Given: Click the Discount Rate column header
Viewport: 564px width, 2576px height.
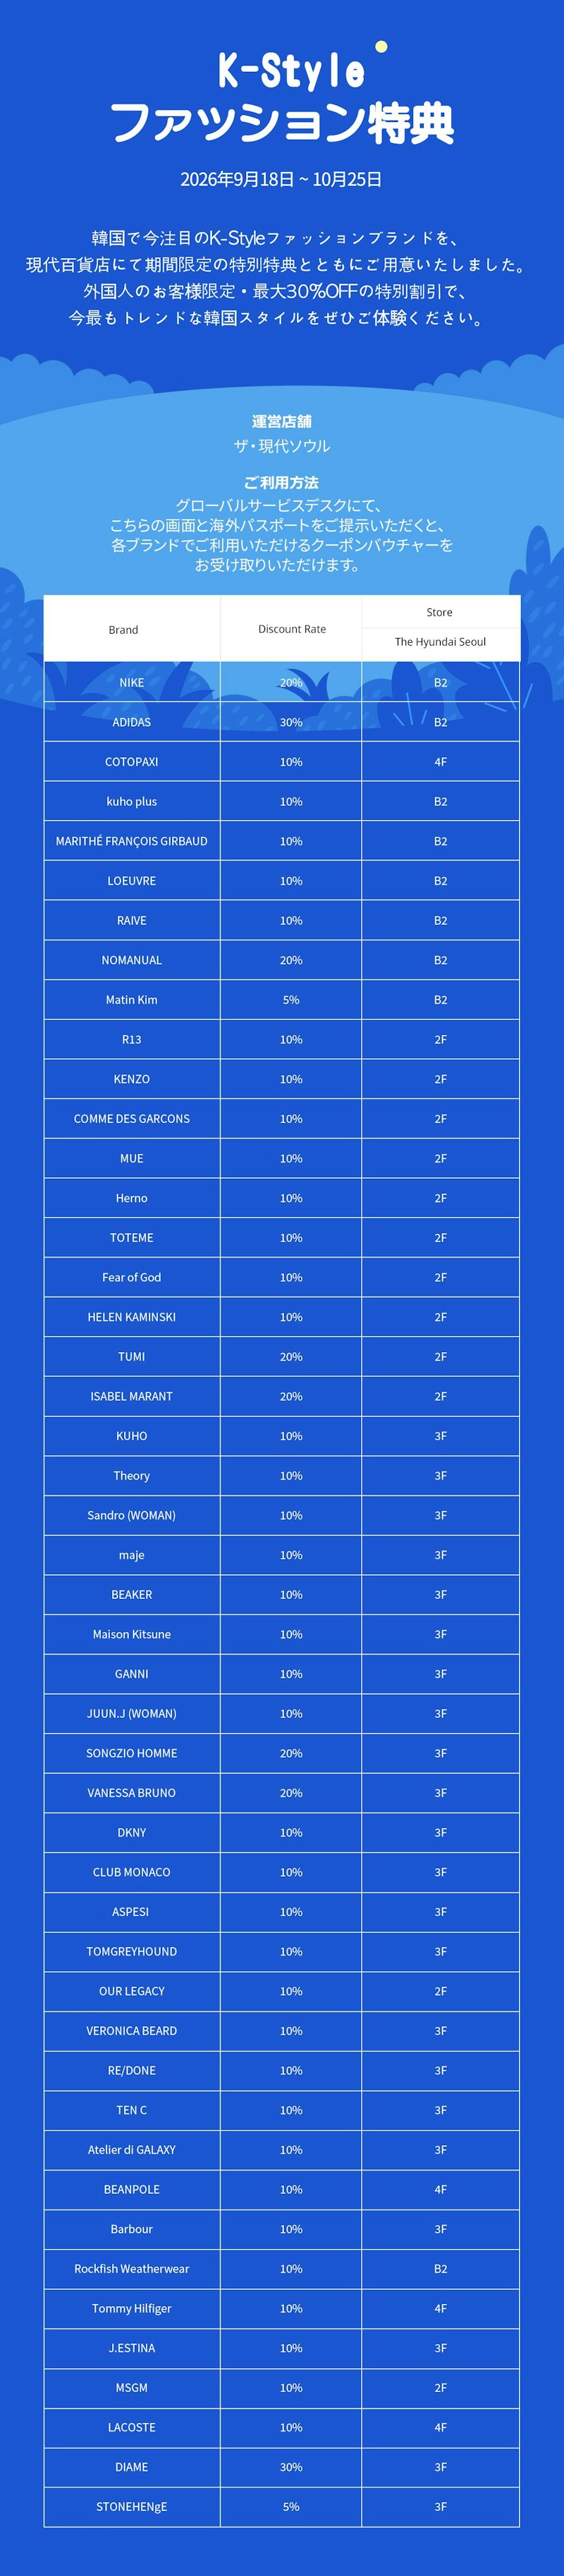Looking at the screenshot, I should point(291,629).
